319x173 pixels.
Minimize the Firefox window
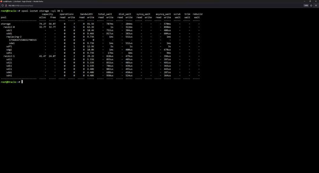[x=305, y=1]
